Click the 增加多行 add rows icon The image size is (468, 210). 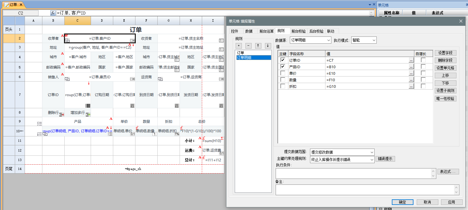point(88,114)
